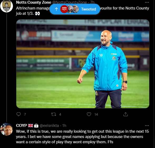Open the @NottsCountyZone handle link

(x=70, y=2)
